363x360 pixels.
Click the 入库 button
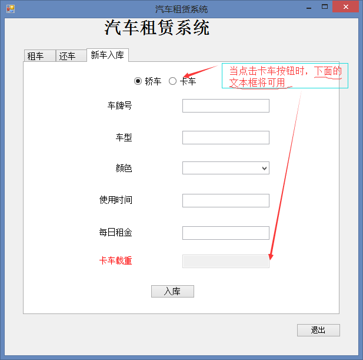173,291
